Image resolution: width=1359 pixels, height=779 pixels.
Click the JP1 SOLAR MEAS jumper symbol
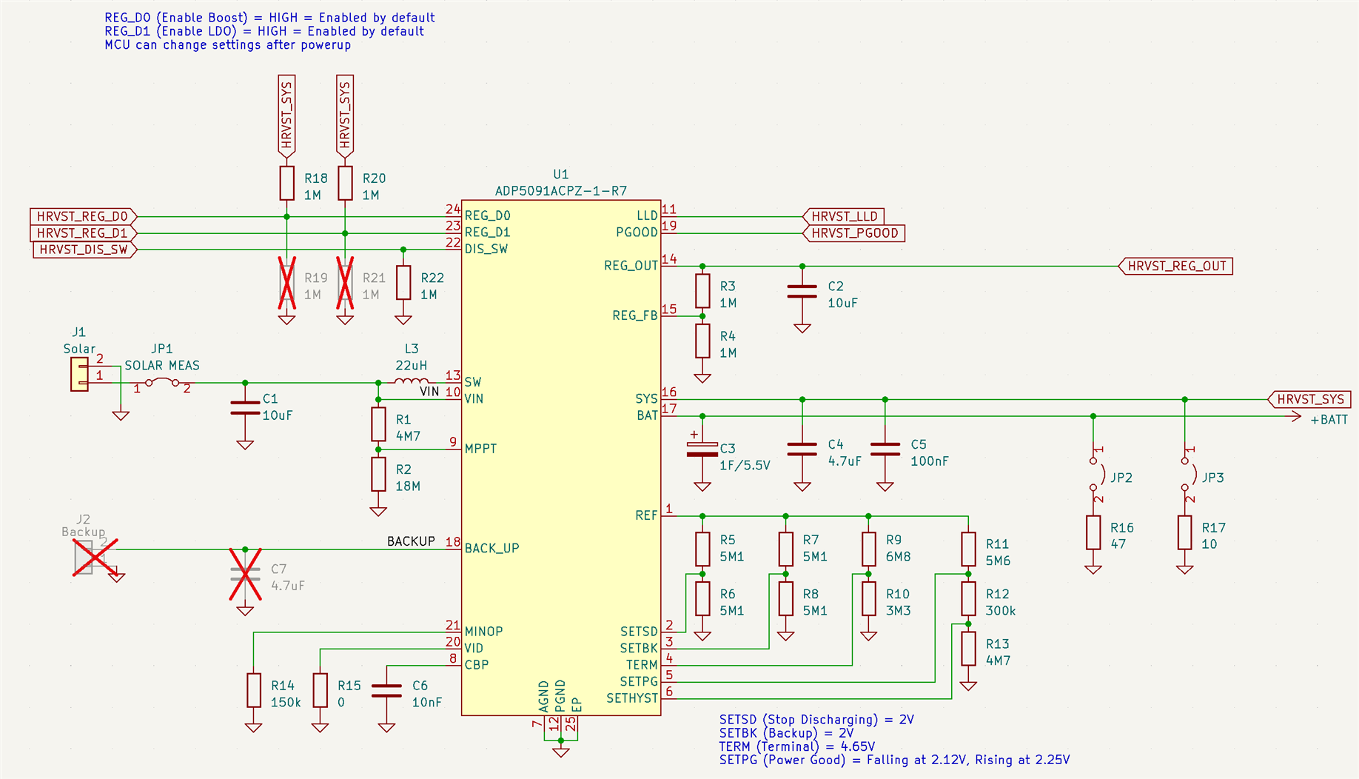coord(162,382)
